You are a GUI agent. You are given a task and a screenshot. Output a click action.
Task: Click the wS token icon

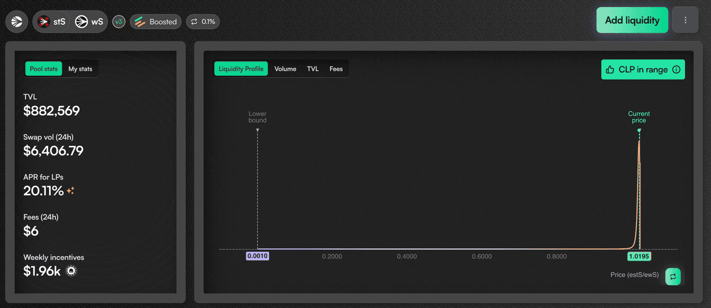pos(81,22)
